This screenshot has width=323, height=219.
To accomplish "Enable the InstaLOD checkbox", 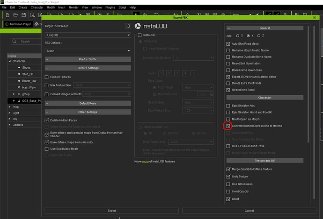I will (139, 35).
